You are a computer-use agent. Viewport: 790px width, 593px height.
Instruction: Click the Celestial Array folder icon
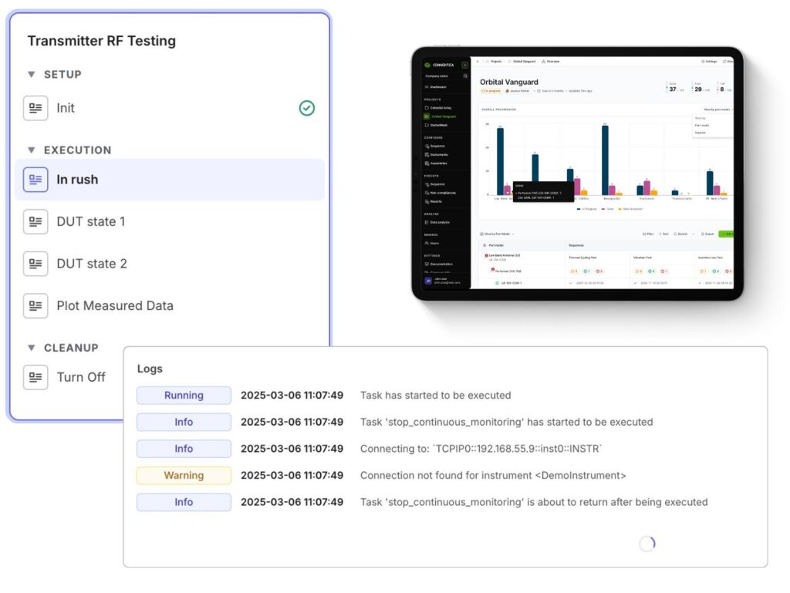427,108
